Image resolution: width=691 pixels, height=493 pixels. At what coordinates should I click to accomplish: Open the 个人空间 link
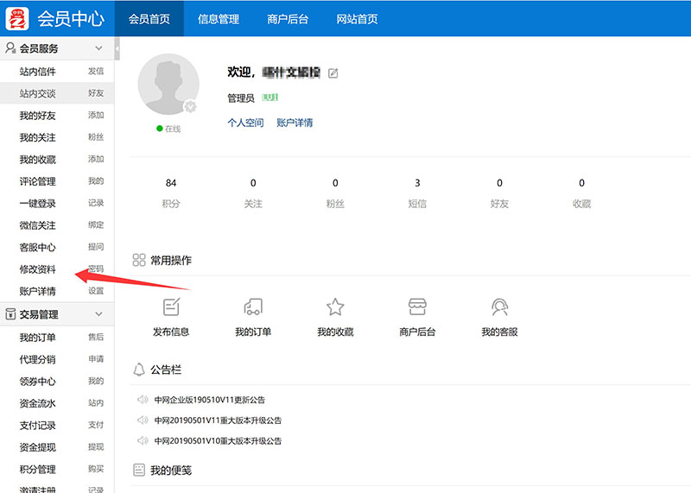click(x=245, y=123)
